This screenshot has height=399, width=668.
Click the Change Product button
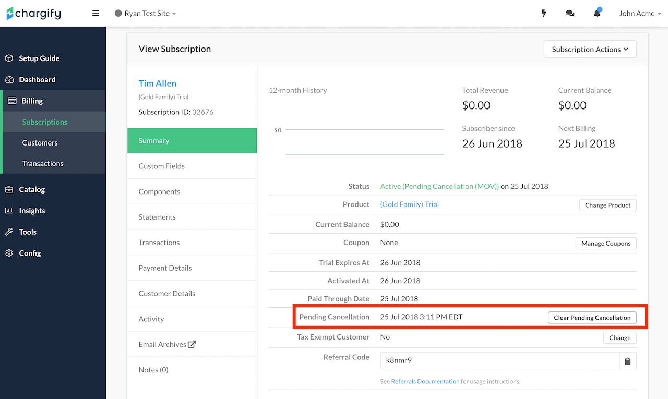point(607,205)
